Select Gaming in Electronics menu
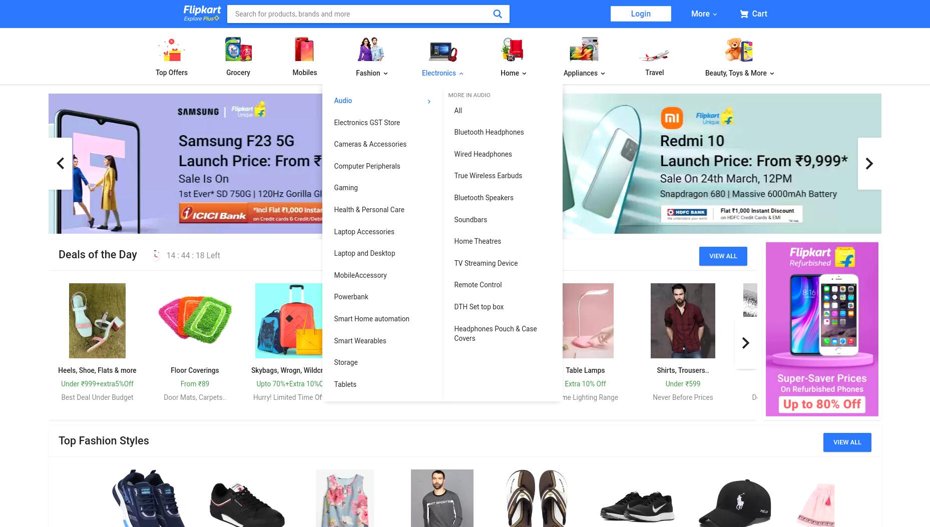This screenshot has width=930, height=527. click(346, 188)
